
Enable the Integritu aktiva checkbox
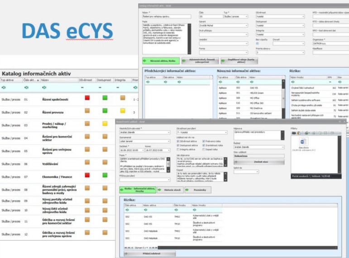(x=178, y=150)
